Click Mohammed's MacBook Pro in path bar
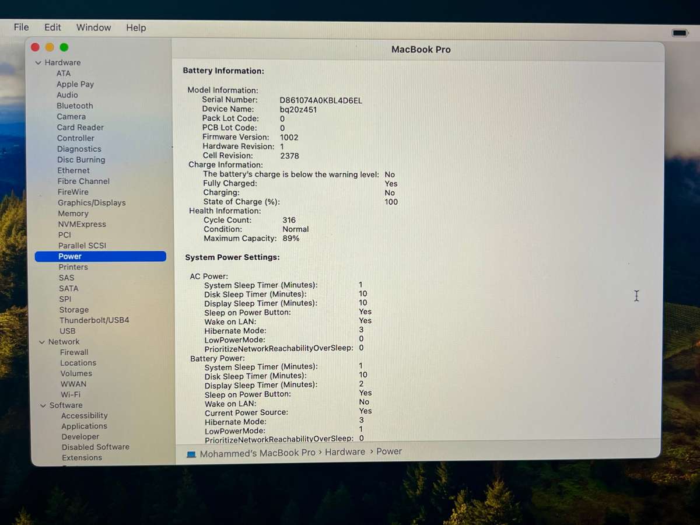Image resolution: width=700 pixels, height=525 pixels. pyautogui.click(x=257, y=453)
